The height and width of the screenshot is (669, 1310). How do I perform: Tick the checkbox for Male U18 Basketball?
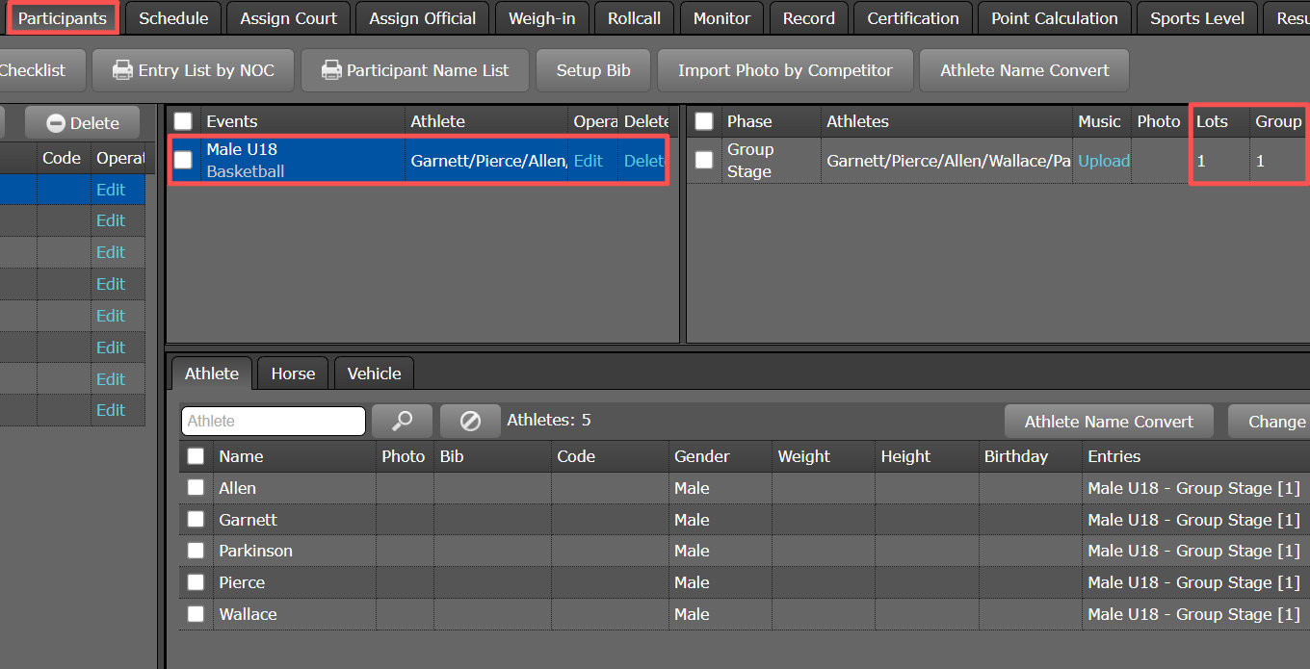183,161
